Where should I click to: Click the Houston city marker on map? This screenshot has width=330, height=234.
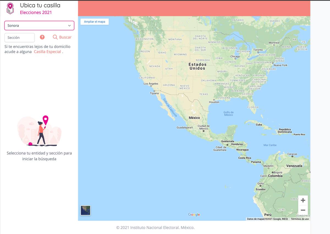[x=214, y=99]
